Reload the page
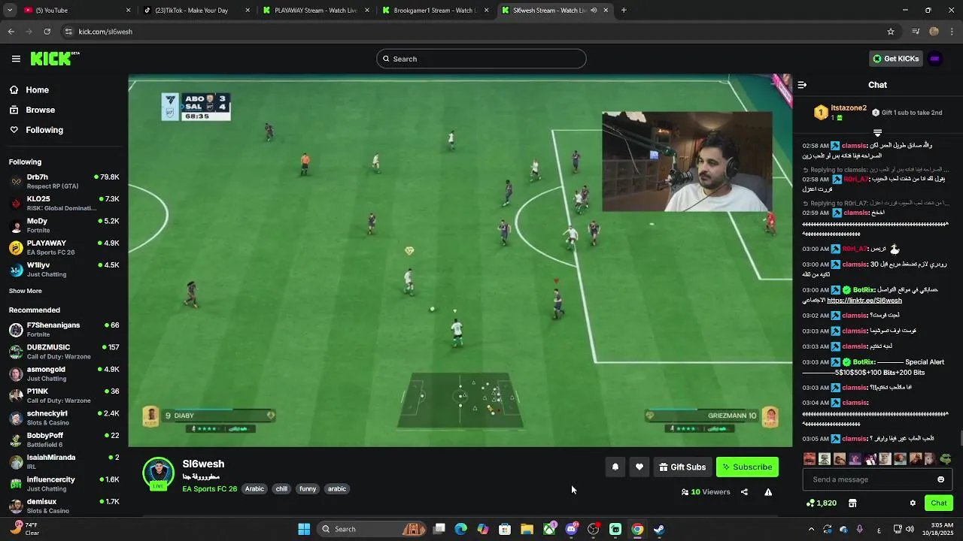Image resolution: width=963 pixels, height=541 pixels. point(47,32)
